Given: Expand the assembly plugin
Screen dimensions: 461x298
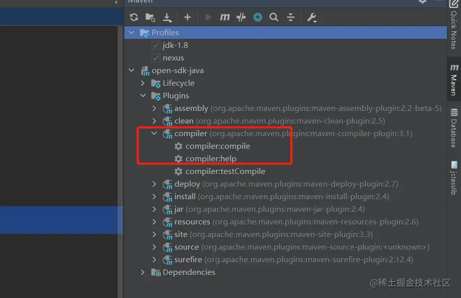Looking at the screenshot, I should (x=154, y=108).
